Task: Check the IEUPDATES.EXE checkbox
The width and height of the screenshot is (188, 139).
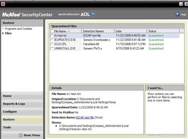Action: point(52,40)
